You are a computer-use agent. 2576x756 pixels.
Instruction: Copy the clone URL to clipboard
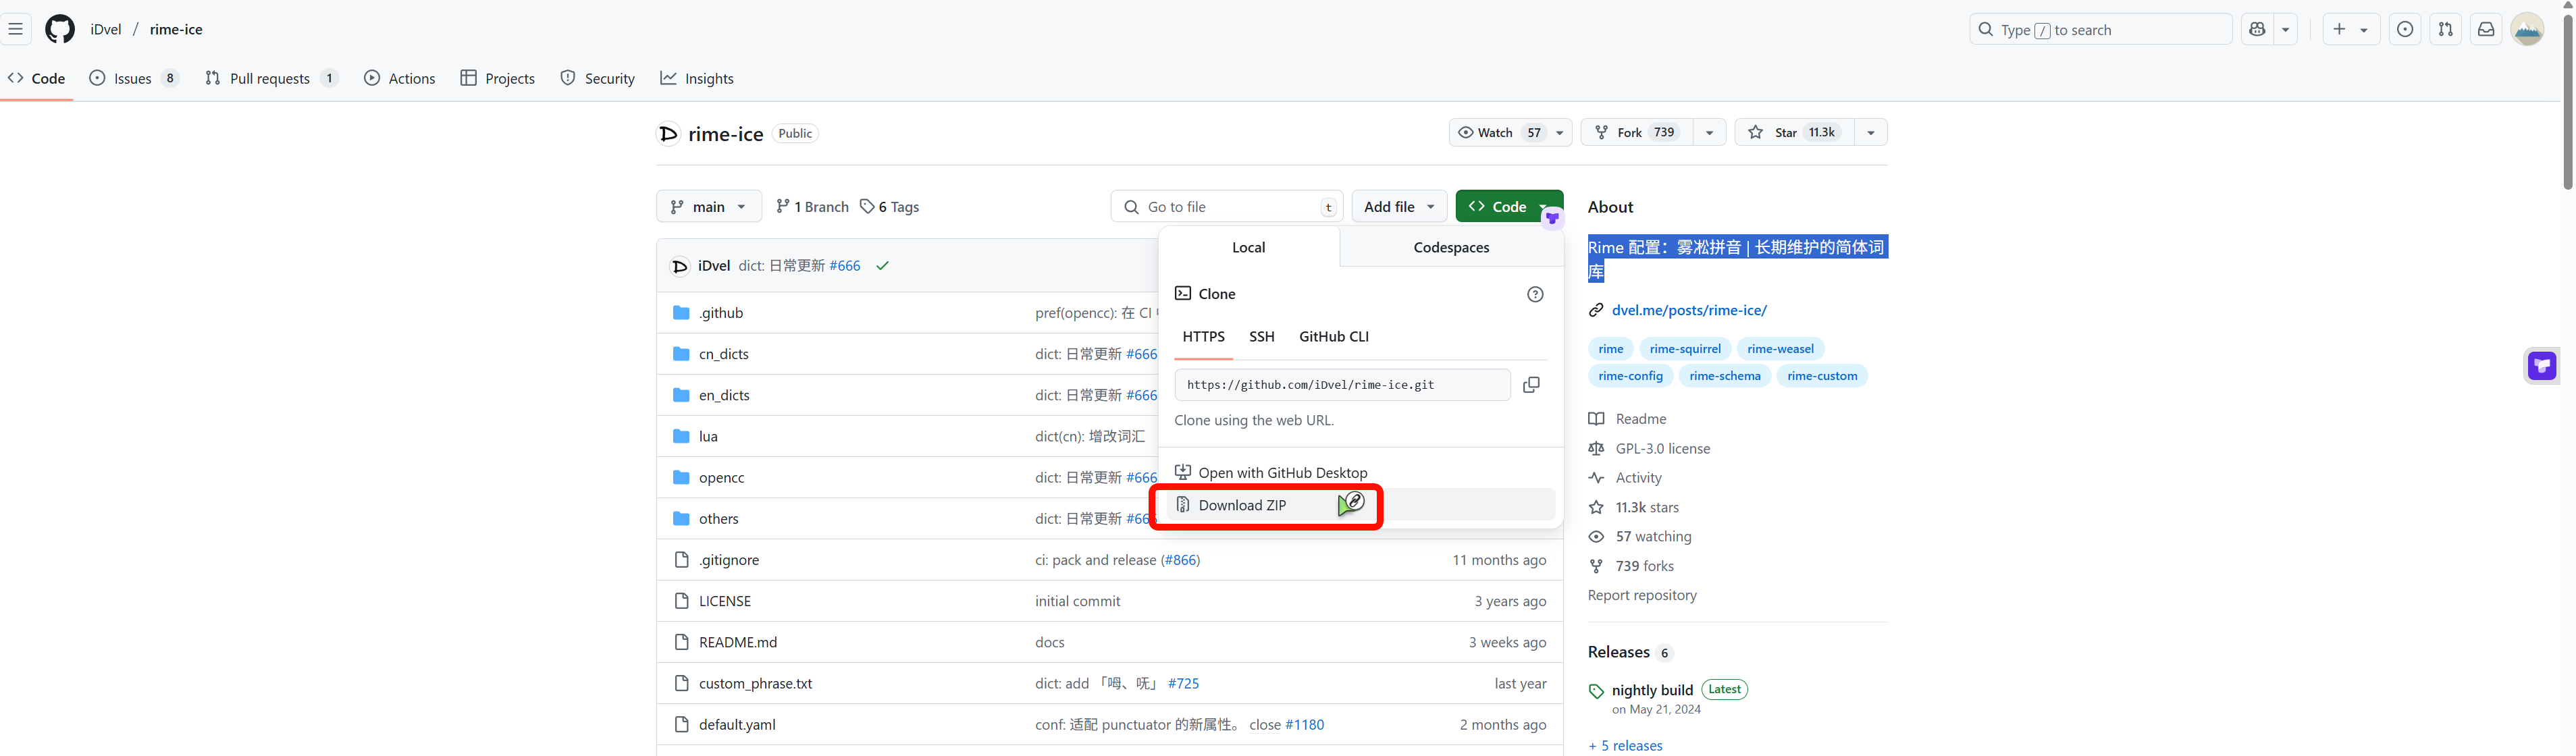[x=1531, y=384]
